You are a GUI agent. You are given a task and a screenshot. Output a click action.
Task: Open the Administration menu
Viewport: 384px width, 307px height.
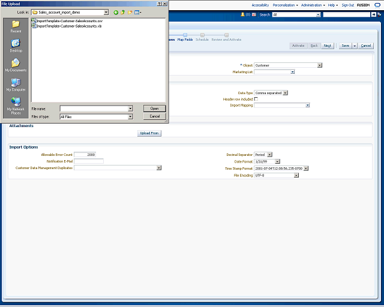pyautogui.click(x=313, y=5)
